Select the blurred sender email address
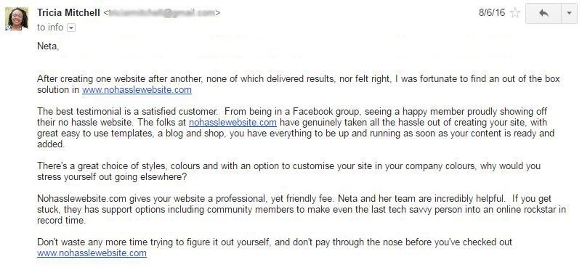The height and width of the screenshot is (270, 582). click(x=162, y=12)
